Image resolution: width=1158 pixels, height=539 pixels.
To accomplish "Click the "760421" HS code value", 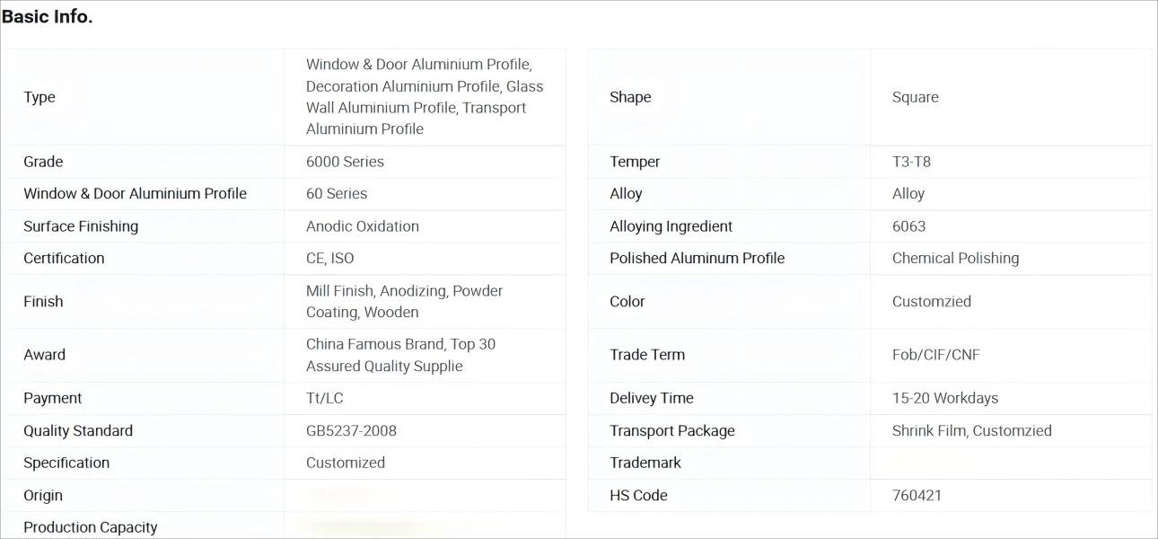I will pyautogui.click(x=917, y=496).
